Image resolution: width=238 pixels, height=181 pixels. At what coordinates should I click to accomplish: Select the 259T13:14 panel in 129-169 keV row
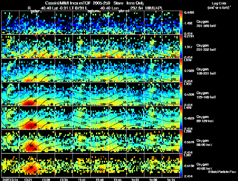[10, 94]
